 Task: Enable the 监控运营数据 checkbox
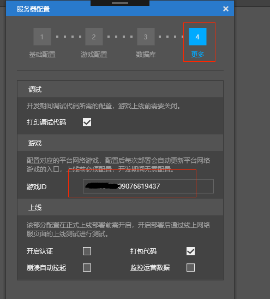click(190, 267)
